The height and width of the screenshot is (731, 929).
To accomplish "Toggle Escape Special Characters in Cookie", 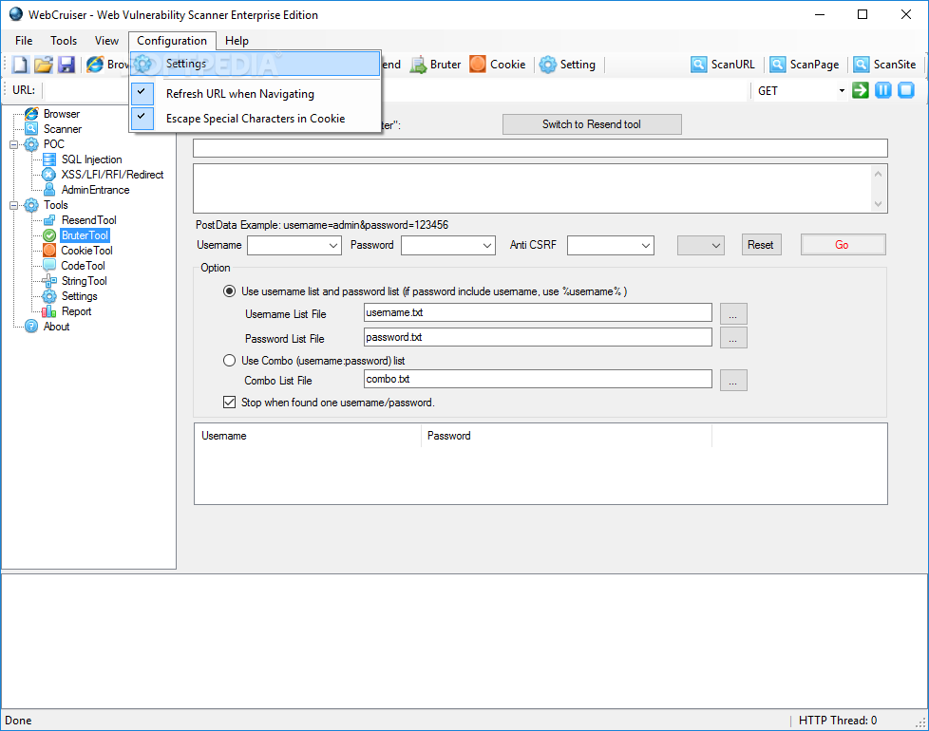I will coord(256,119).
